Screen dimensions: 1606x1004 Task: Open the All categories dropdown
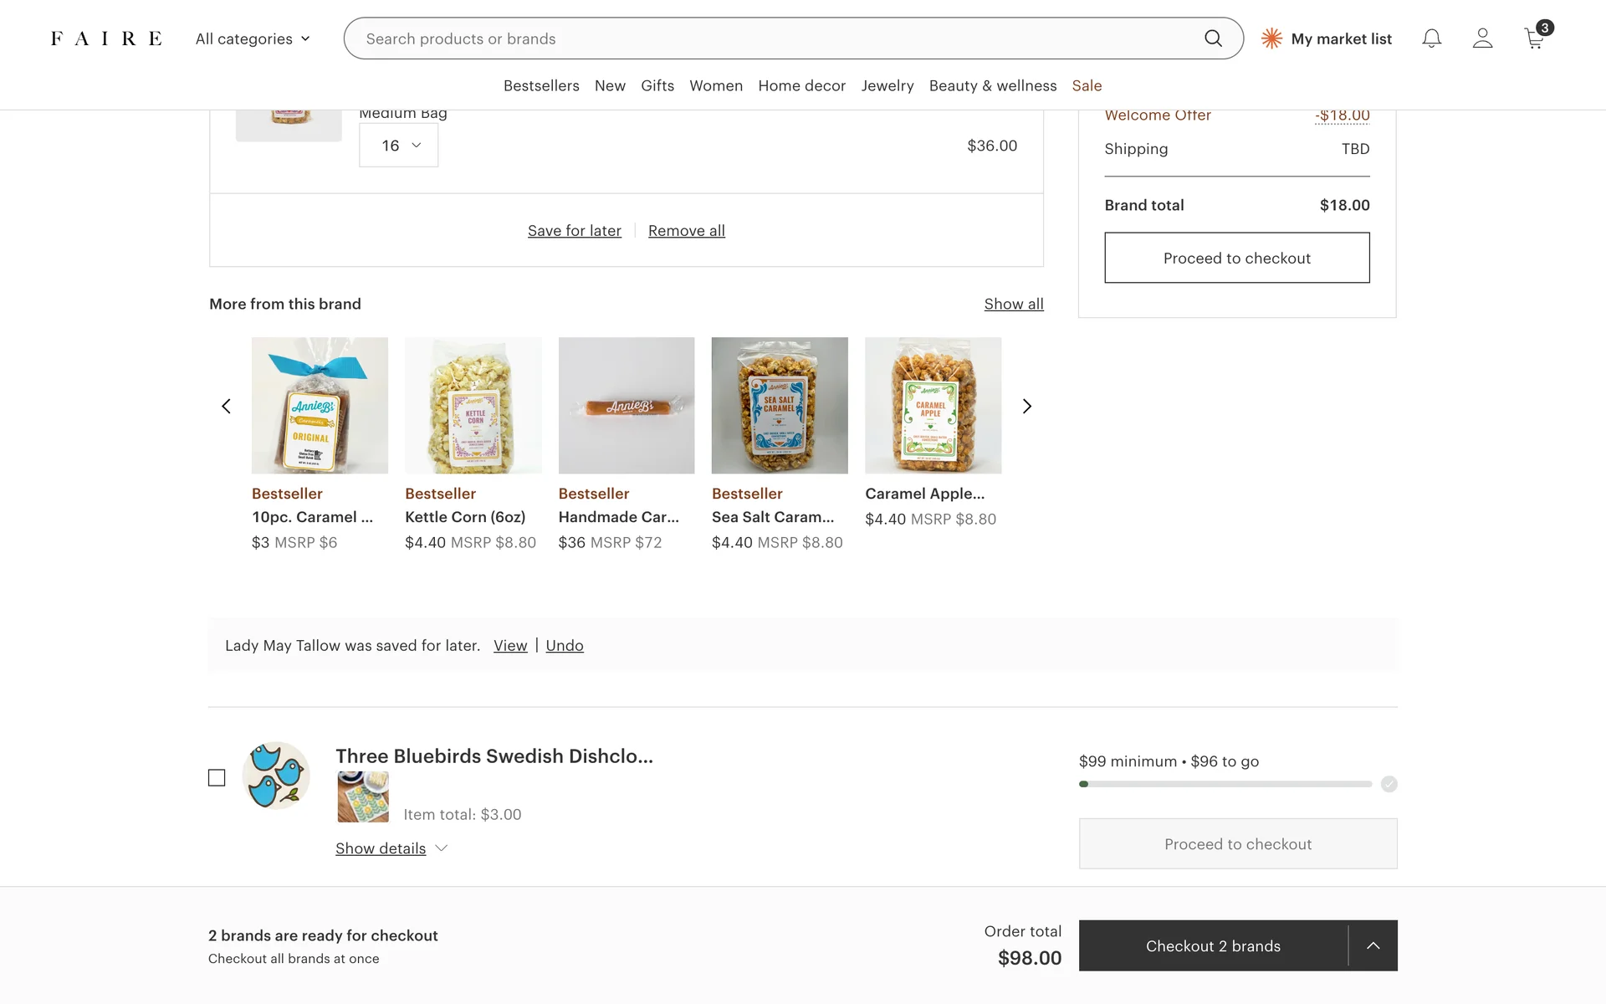point(253,38)
